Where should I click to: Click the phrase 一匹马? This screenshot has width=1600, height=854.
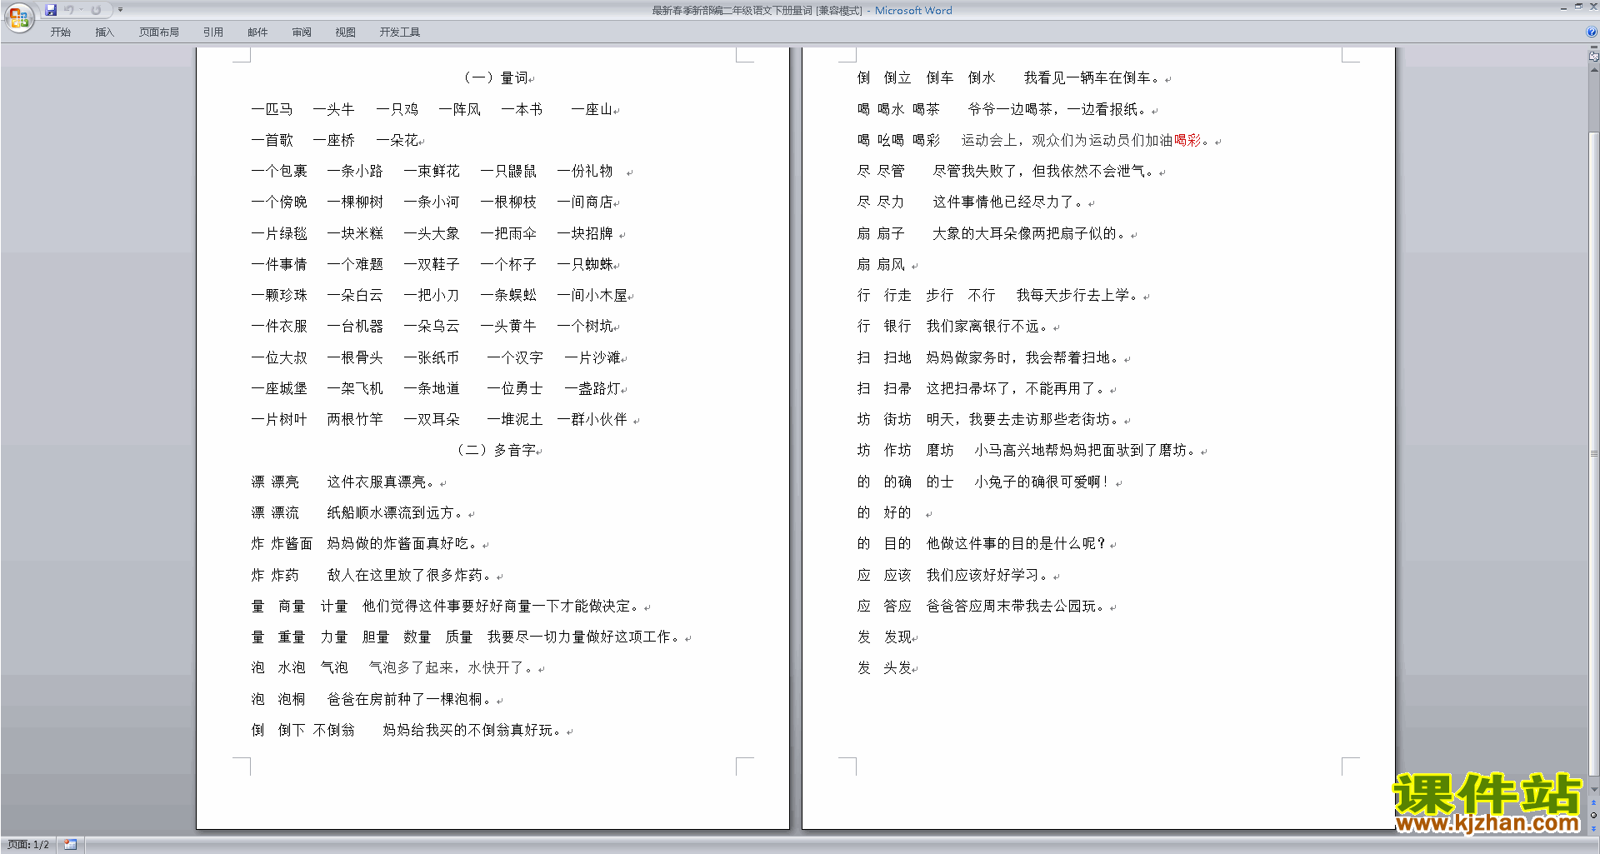(x=272, y=109)
